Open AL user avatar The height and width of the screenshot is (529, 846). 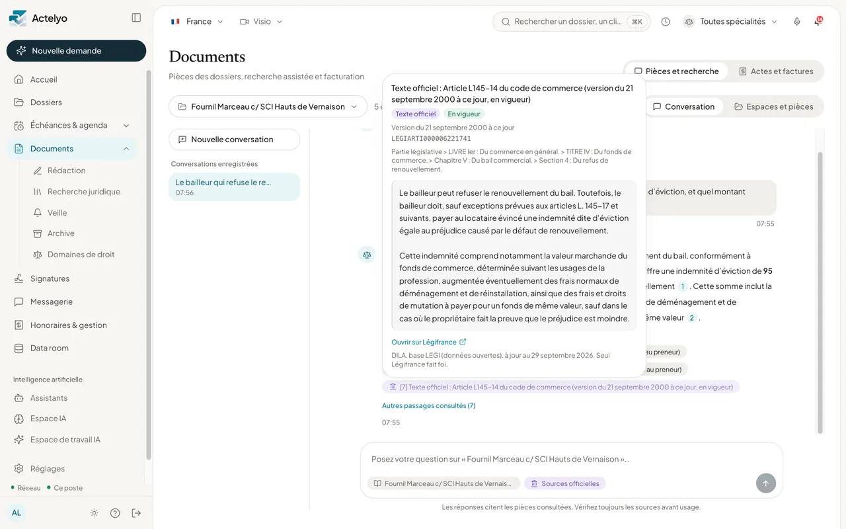[17, 512]
